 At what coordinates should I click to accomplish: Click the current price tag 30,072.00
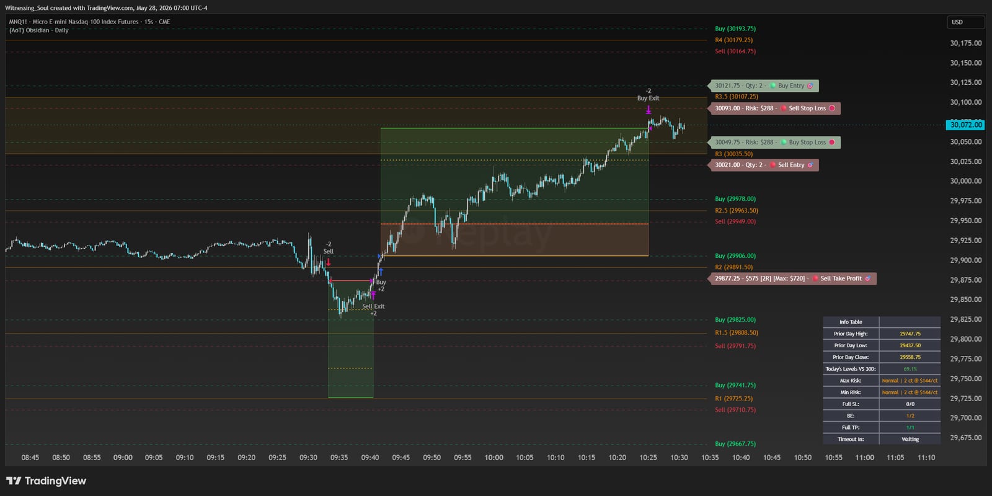click(x=966, y=125)
